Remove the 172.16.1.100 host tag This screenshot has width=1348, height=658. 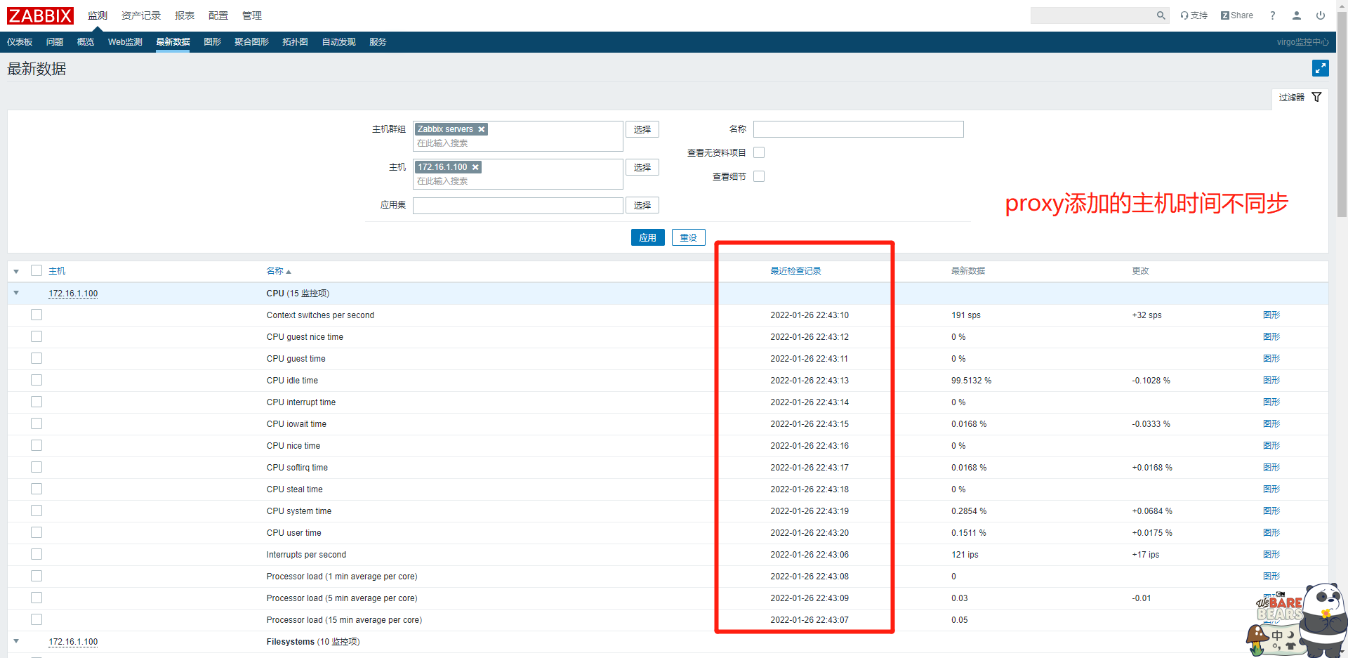click(x=475, y=167)
